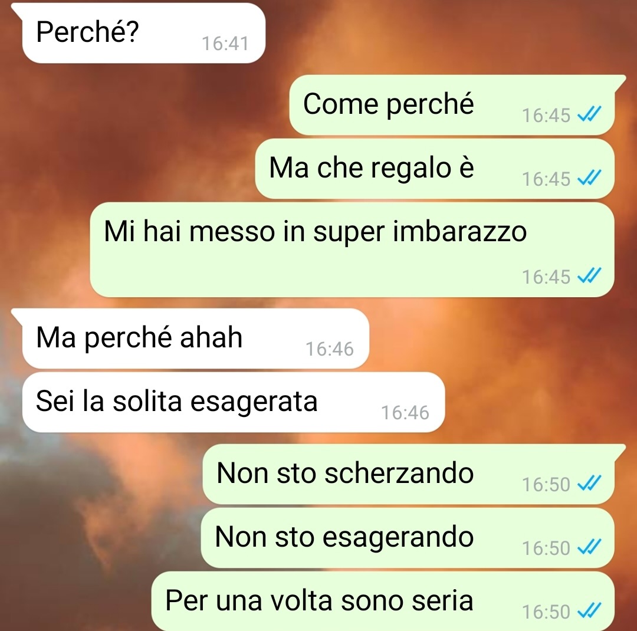Tap the read ticks on 'Mi hai messo in super imbarazzo'
This screenshot has height=631, width=637.
(589, 276)
